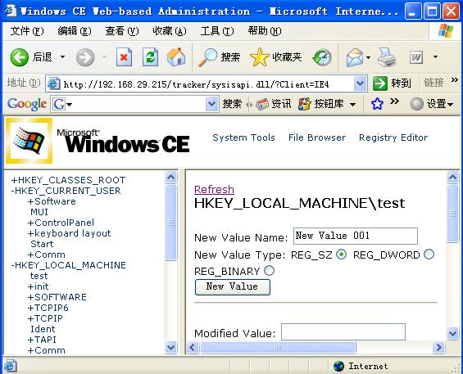Open the 收藏(A) menu
Image resolution: width=463 pixels, height=374 pixels.
point(170,31)
